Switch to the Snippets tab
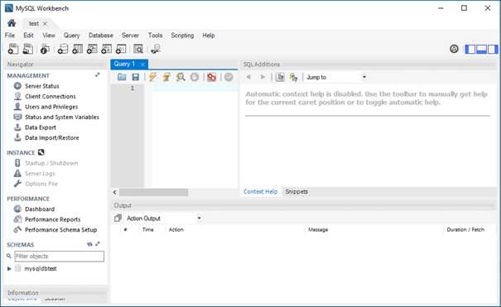Image resolution: width=501 pixels, height=307 pixels. (296, 191)
